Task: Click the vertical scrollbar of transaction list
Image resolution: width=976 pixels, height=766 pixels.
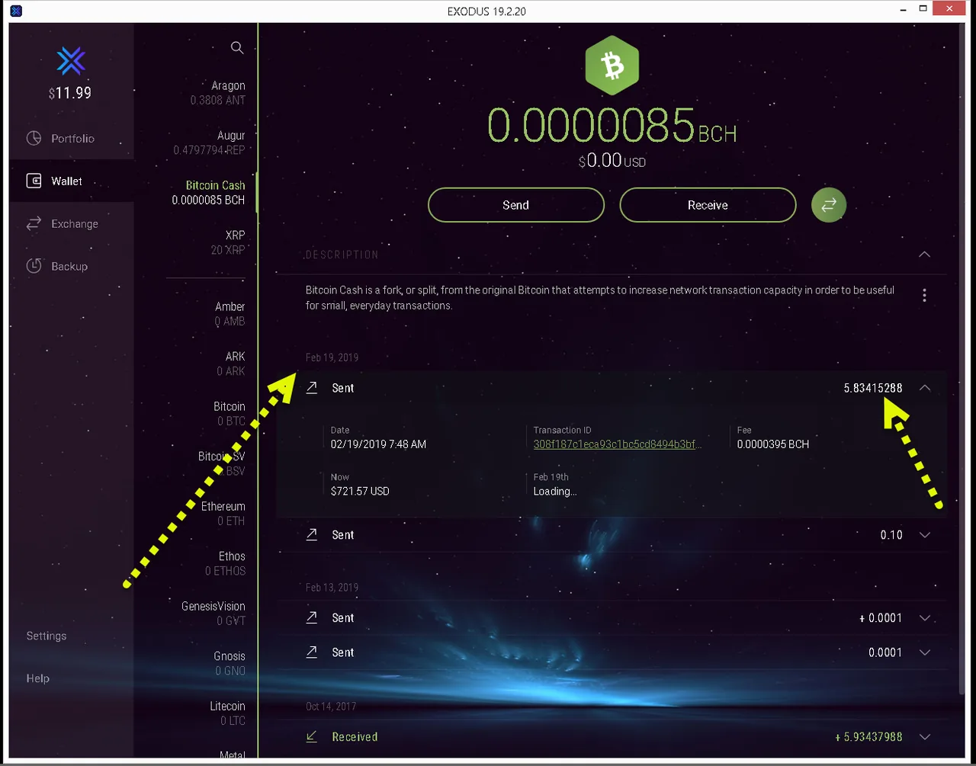Action: 961,358
